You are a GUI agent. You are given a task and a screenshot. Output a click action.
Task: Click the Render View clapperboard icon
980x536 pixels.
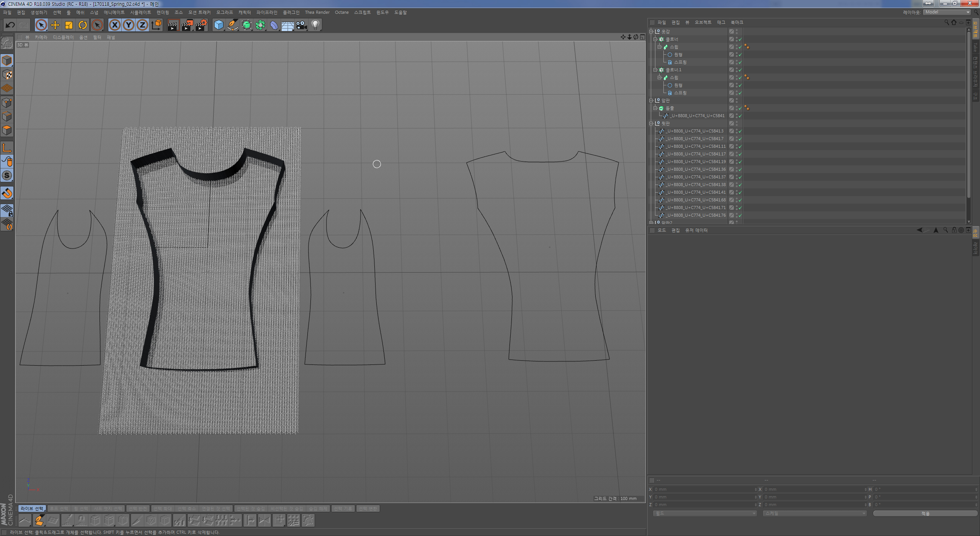[173, 25]
